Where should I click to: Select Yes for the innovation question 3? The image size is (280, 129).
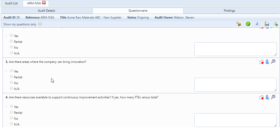click(x=11, y=71)
